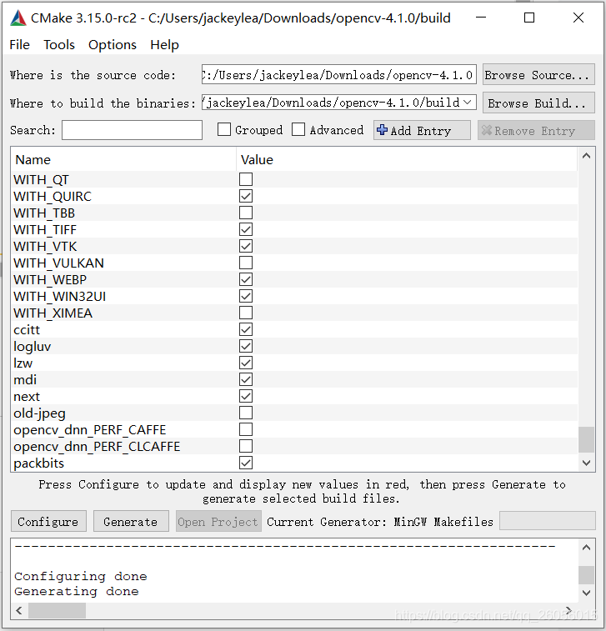Close the CMake window

tap(578, 18)
